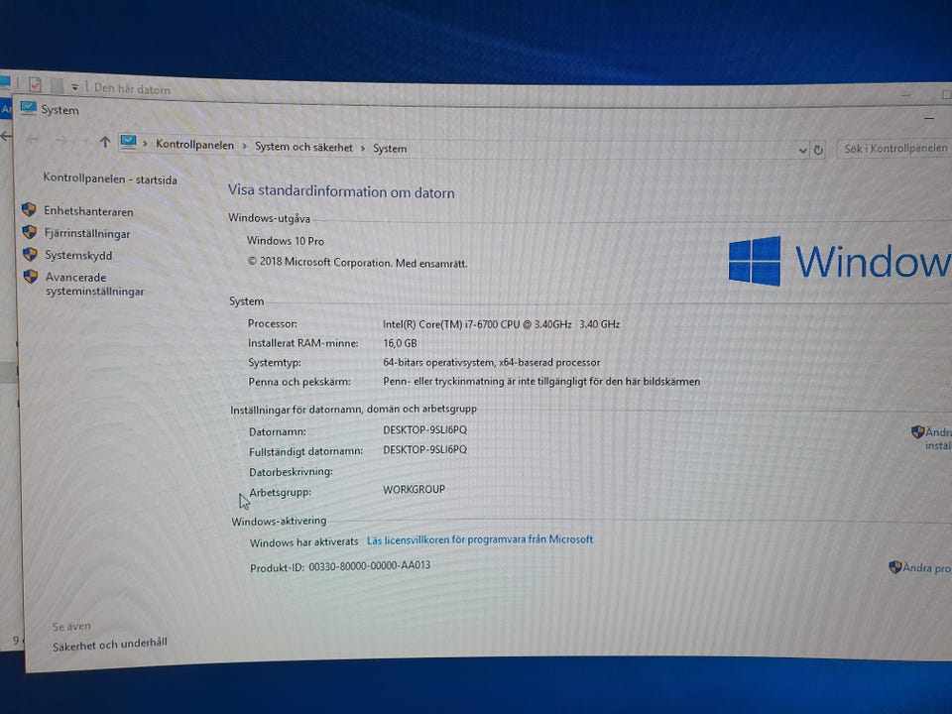Image resolution: width=952 pixels, height=714 pixels.
Task: Click the forward arrow in System window
Action: [61, 140]
